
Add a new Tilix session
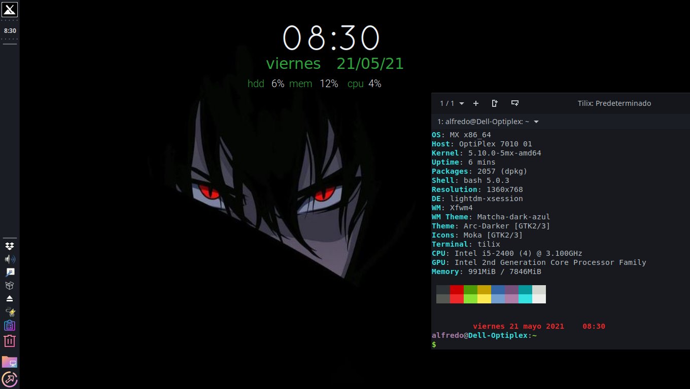476,103
